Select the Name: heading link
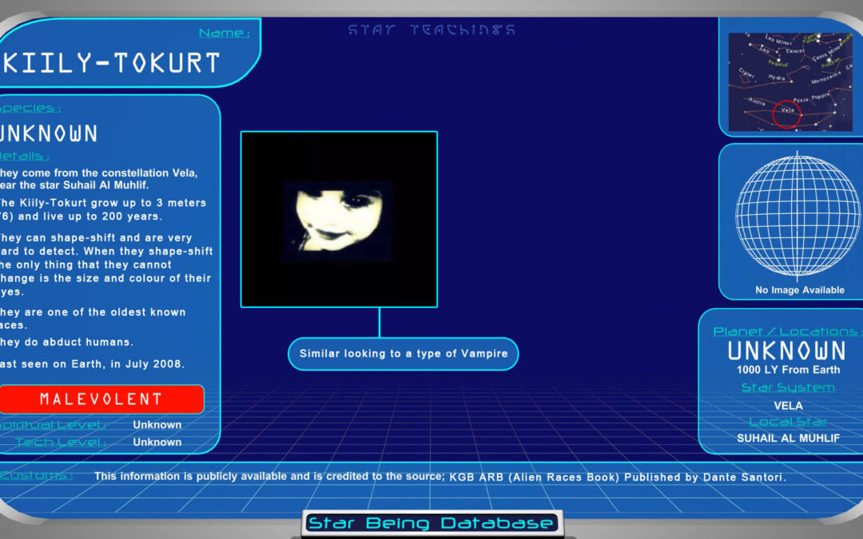Screen dimensions: 863x539 (224, 34)
